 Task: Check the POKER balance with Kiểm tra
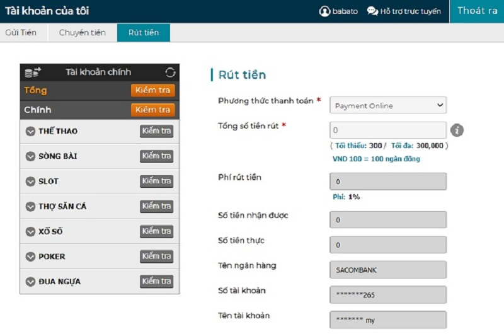coord(156,256)
